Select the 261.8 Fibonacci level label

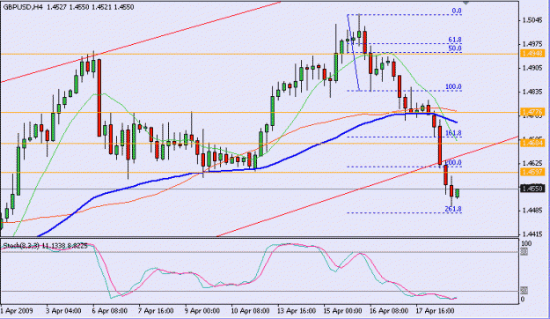point(453,209)
